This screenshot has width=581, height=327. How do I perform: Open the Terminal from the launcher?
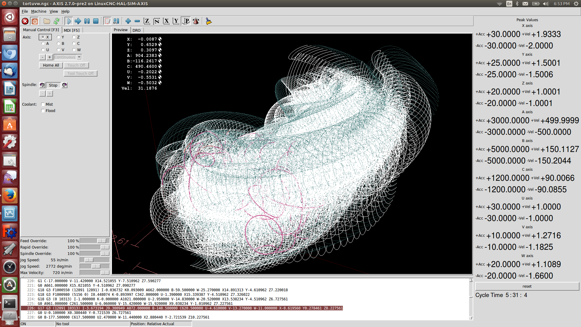(10, 303)
